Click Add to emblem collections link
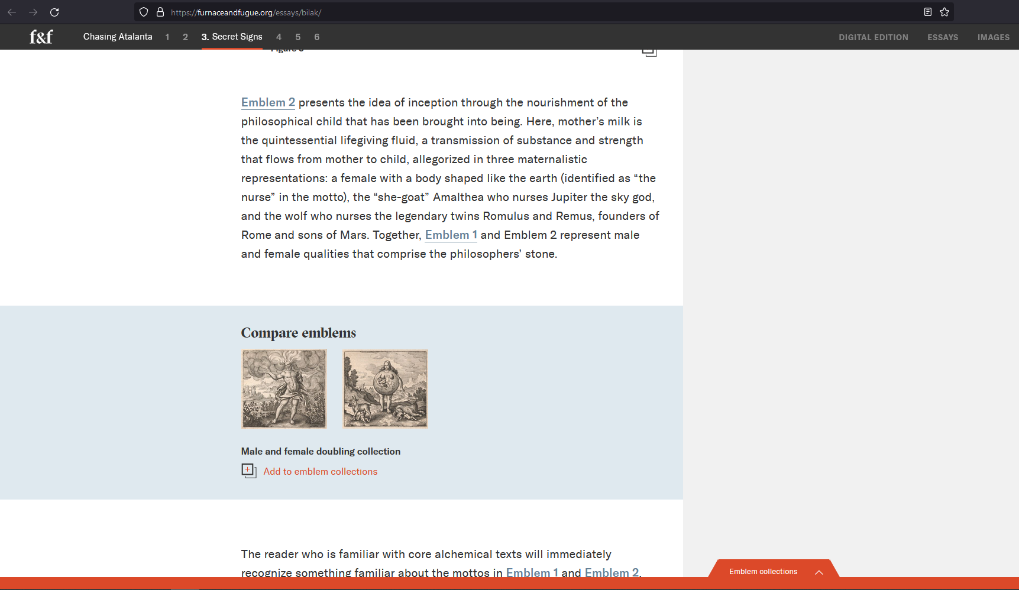1019x590 pixels. click(320, 471)
